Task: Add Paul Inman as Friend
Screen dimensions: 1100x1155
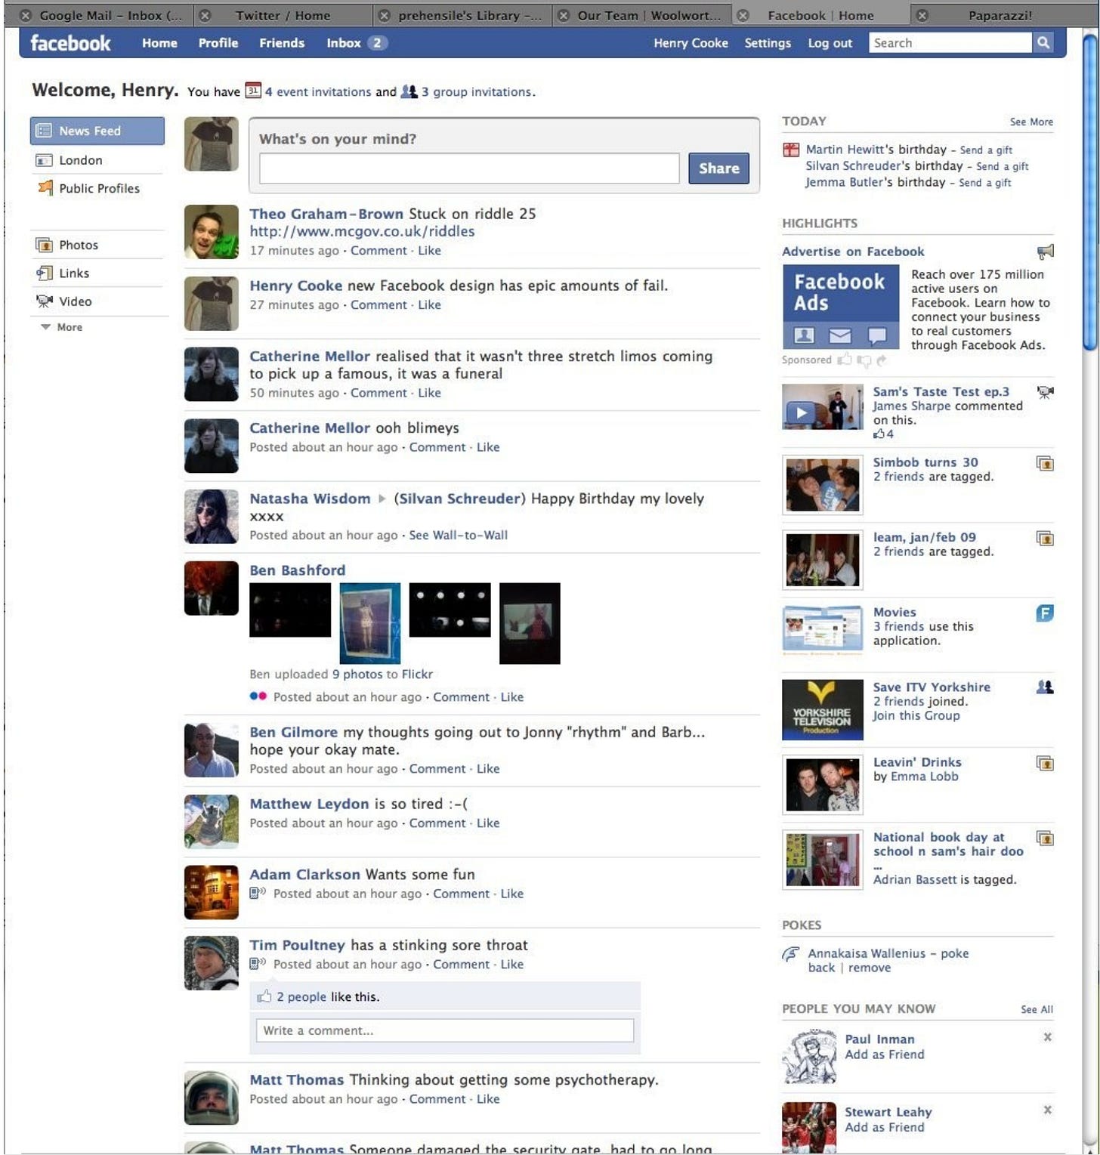Action: (884, 1055)
